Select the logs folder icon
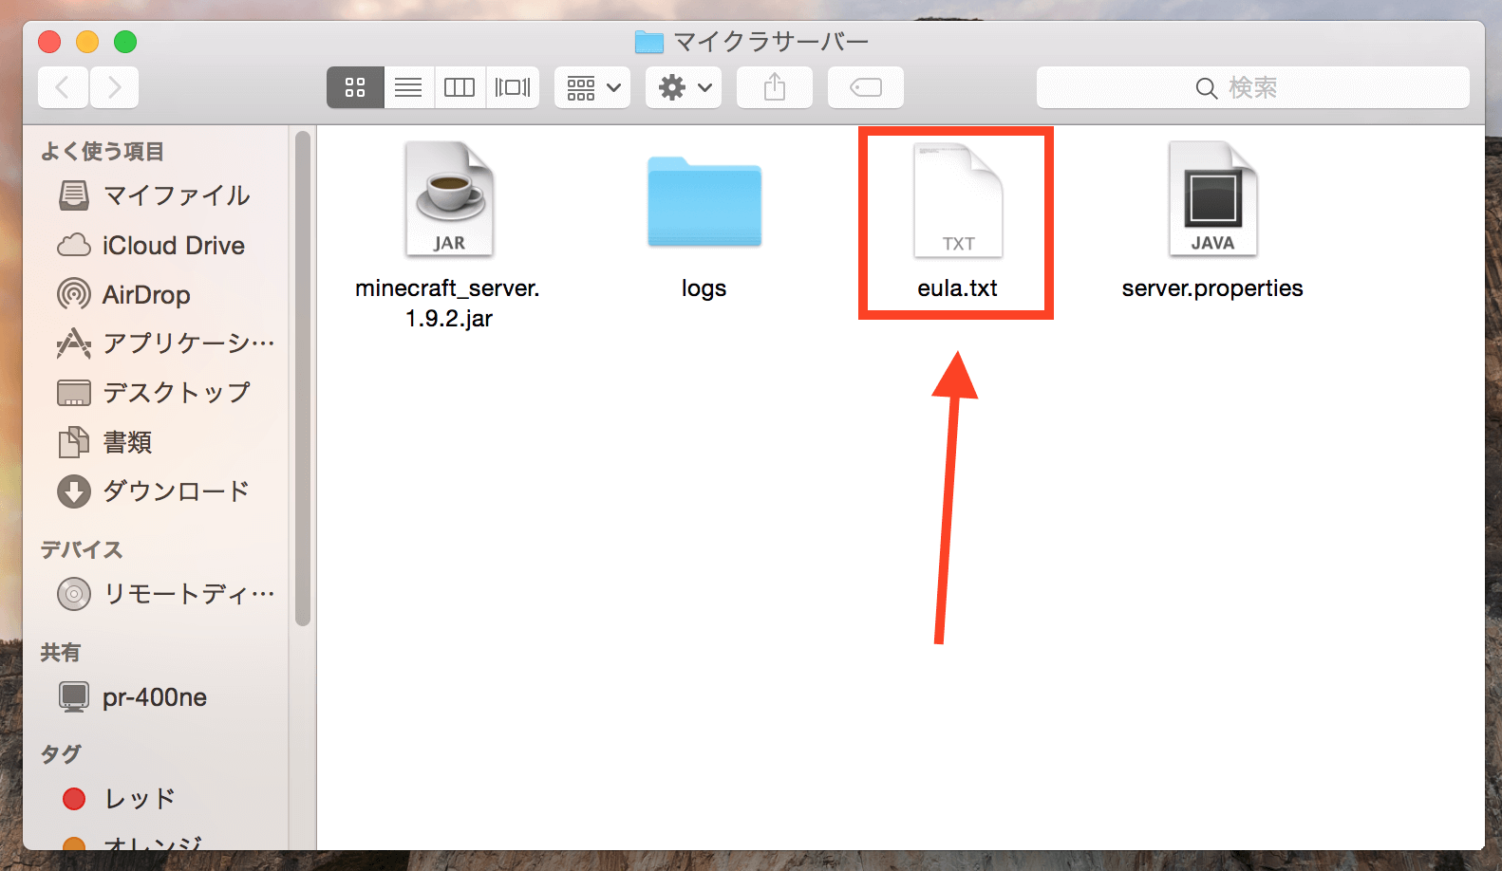The image size is (1502, 871). [x=704, y=201]
